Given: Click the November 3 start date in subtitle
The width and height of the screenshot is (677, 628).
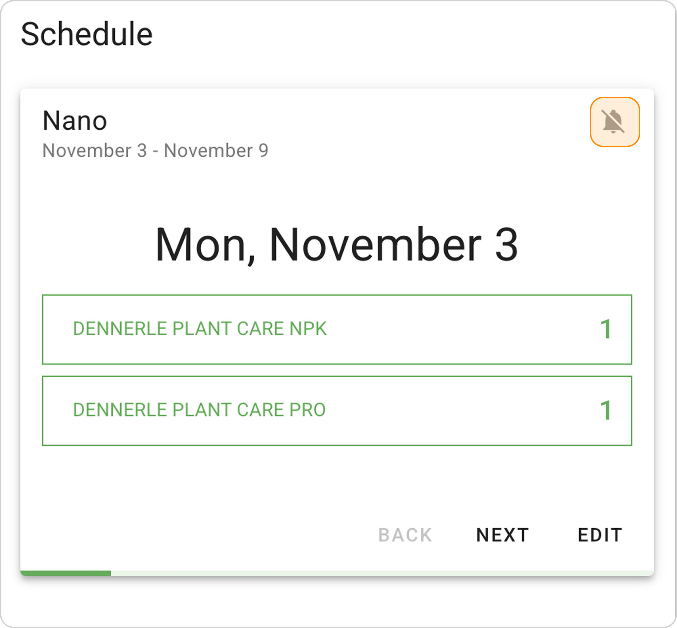Looking at the screenshot, I should 95,151.
